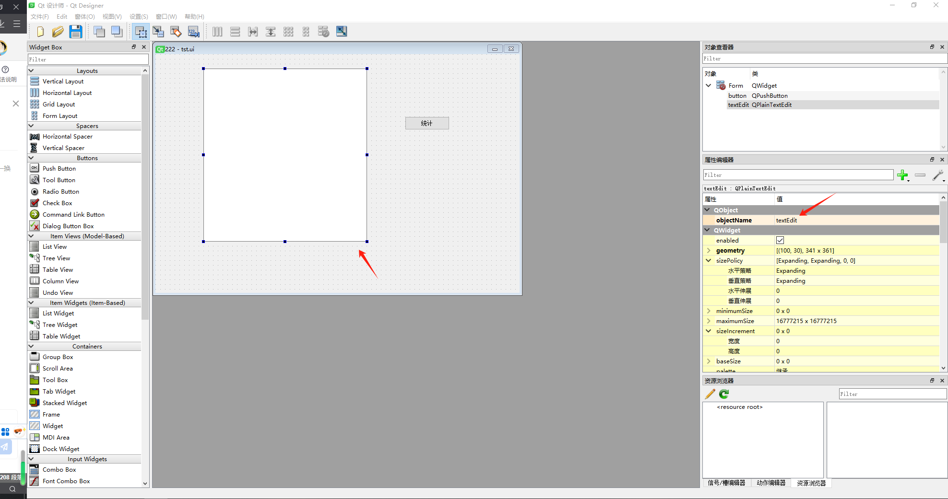Switch to 动作编辑器 tab
Viewport: 948px width, 499px height.
point(771,483)
